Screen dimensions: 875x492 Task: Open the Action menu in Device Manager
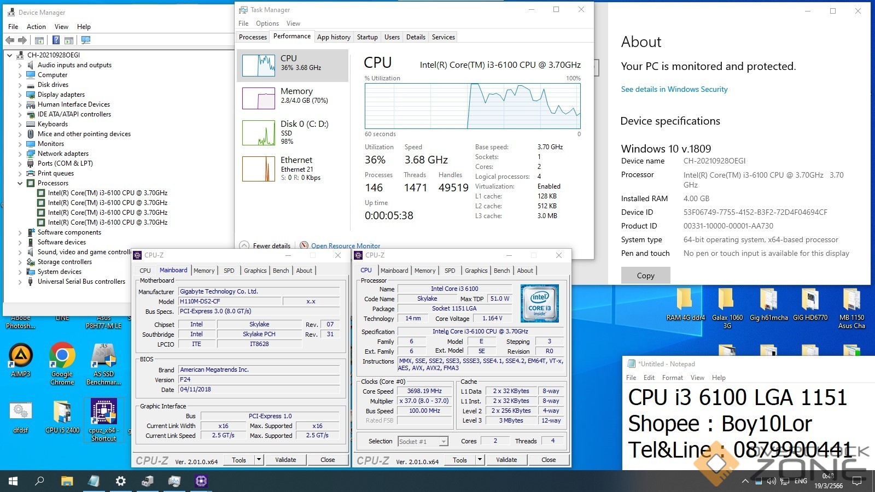[x=36, y=26]
